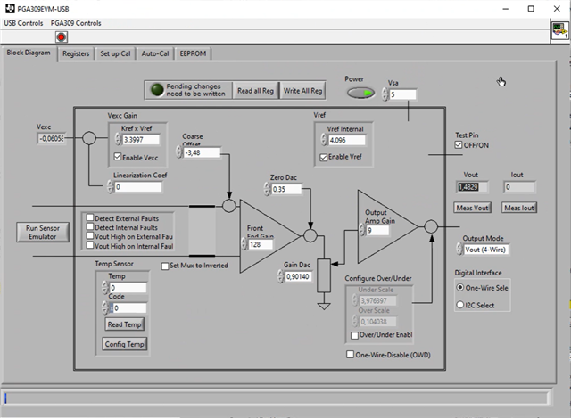
Task: Check One-Wire-Disable (OWD) checkbox
Action: click(350, 354)
